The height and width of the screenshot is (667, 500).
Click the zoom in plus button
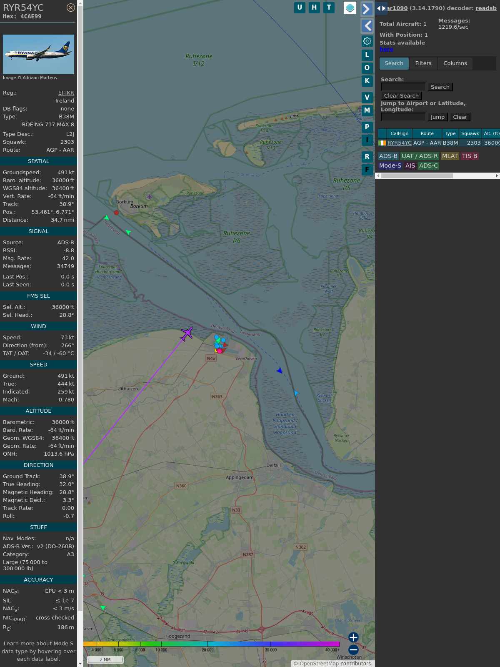coord(353,637)
